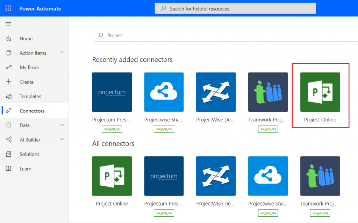This screenshot has width=358, height=223.
Task: Open Projectwise Sha... tile in Recently added
Action: click(164, 92)
